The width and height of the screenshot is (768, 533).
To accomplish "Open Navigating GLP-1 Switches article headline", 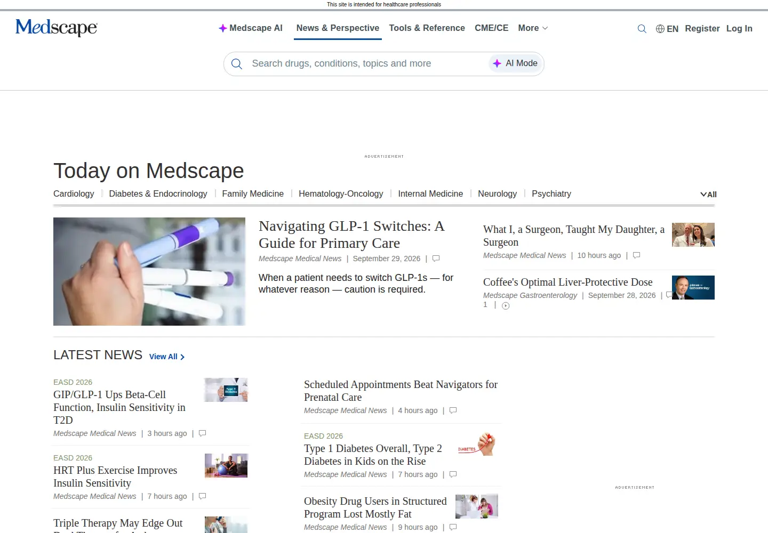I will point(351,235).
